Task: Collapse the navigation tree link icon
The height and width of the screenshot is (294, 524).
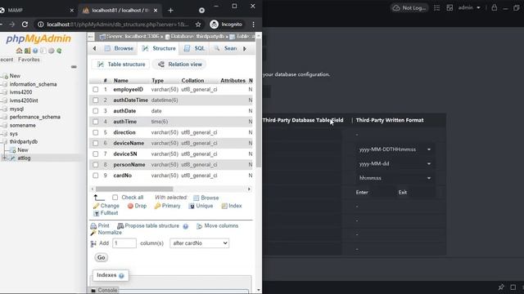Action: (x=74, y=67)
